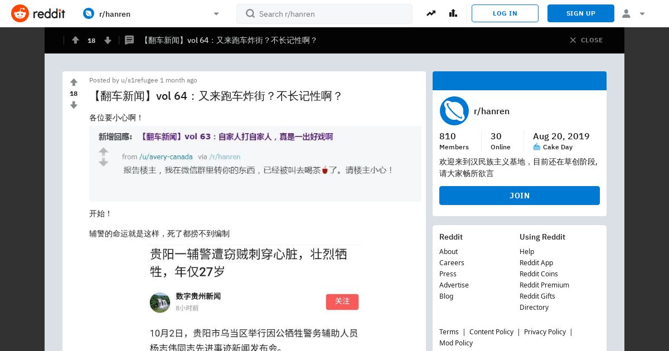Screen dimensions: 669x351
Task: Open the embedded 贵阳一辅警 article image
Action: click(x=255, y=298)
